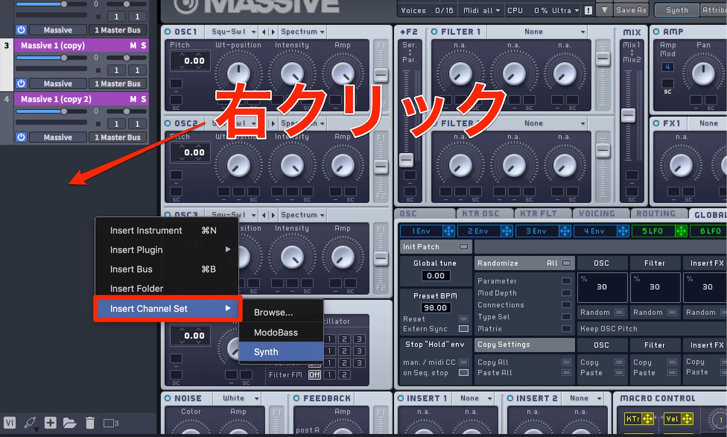This screenshot has width=727, height=437.
Task: Open modulation assign cross for 2 Env
Action: click(506, 231)
